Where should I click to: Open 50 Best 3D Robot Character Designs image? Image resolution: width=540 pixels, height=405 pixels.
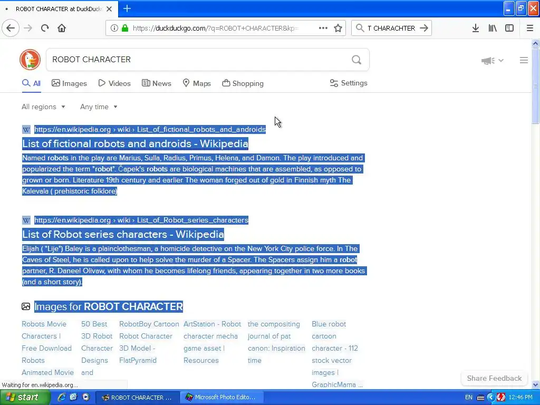(97, 348)
